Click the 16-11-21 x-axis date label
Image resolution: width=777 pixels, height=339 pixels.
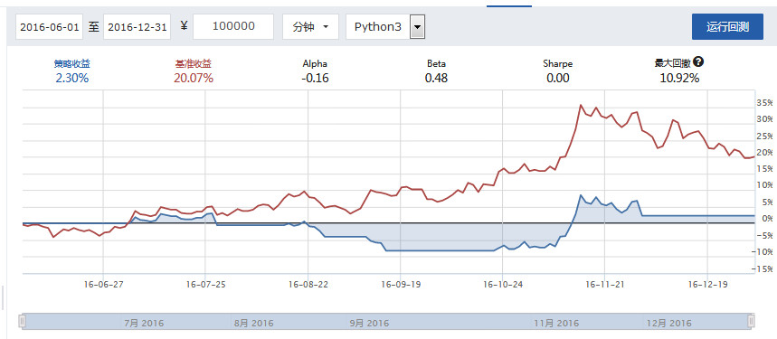point(604,285)
